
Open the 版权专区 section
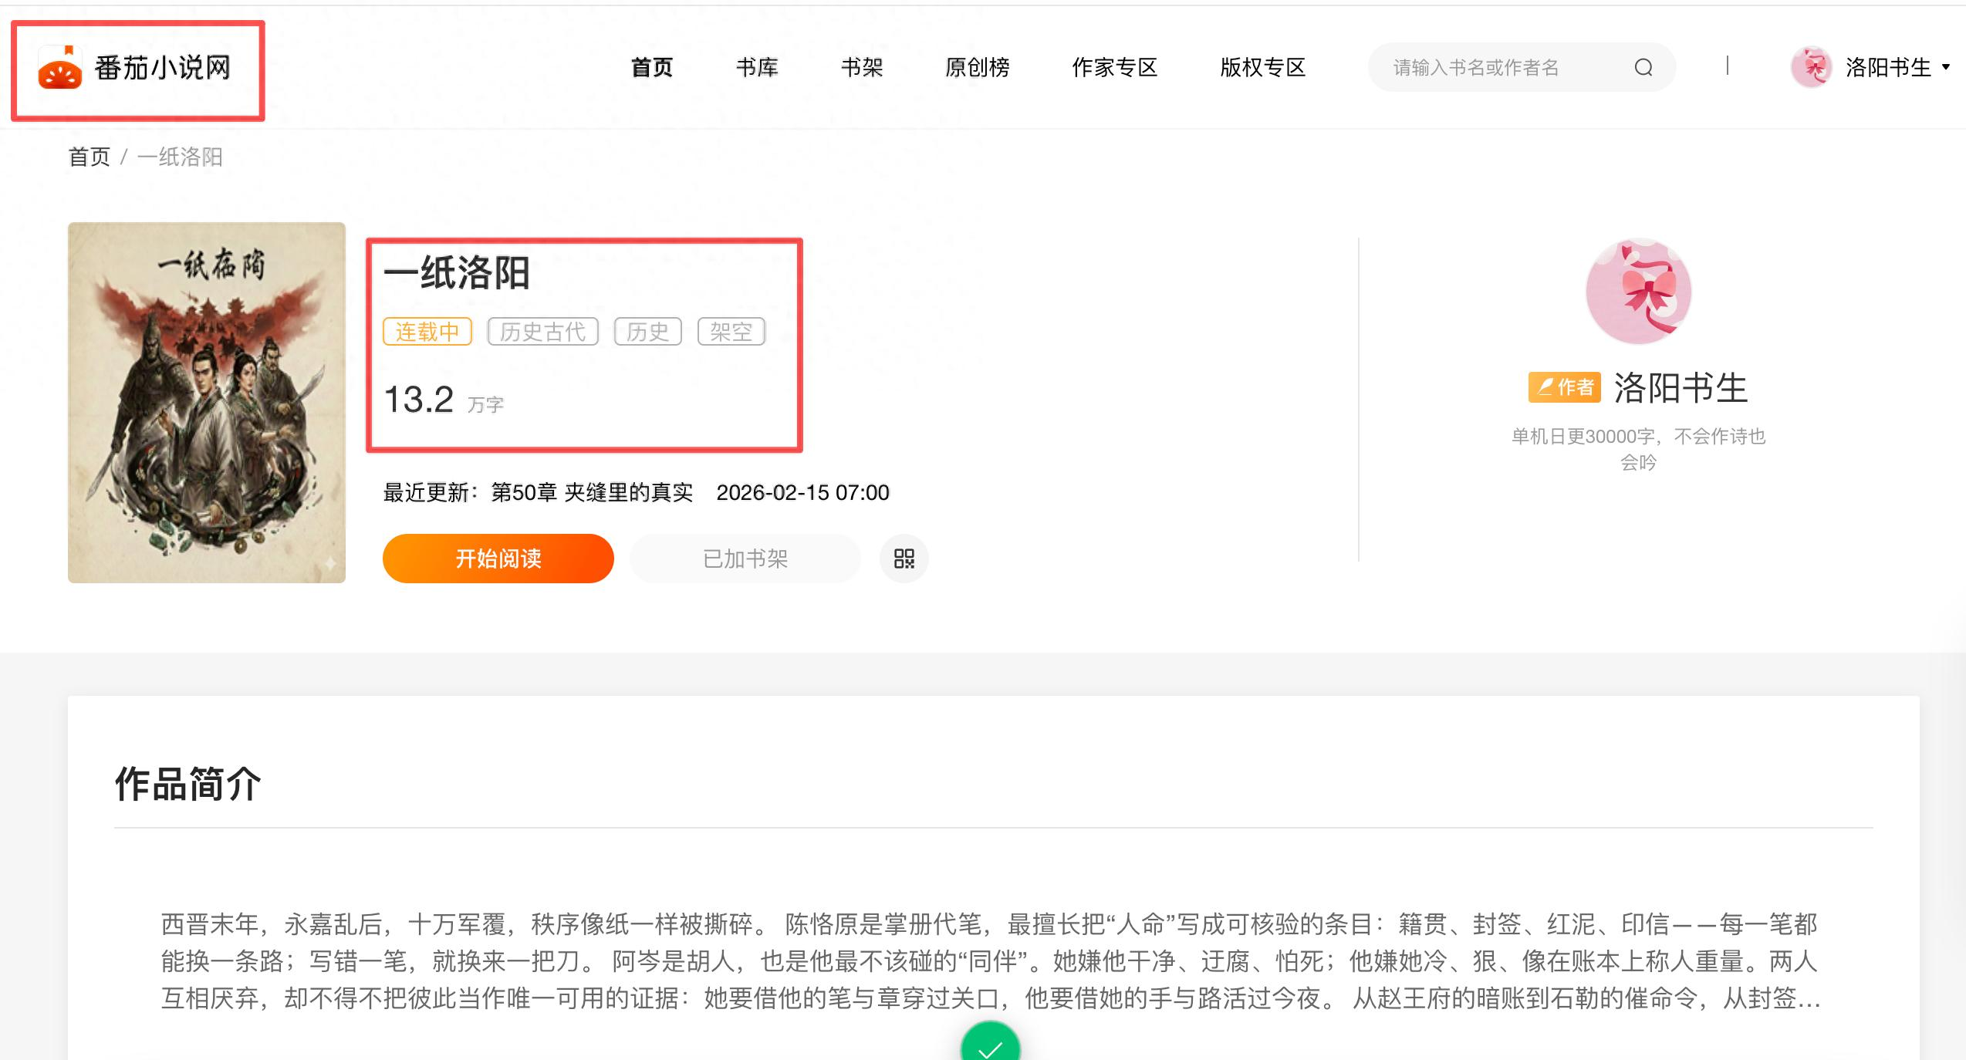tap(1262, 68)
